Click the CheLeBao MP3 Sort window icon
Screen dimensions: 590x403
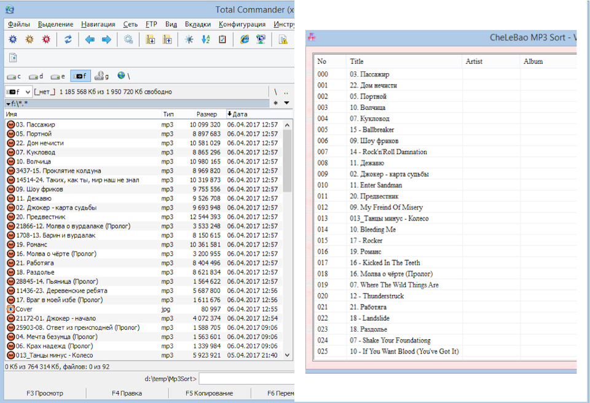click(x=312, y=37)
